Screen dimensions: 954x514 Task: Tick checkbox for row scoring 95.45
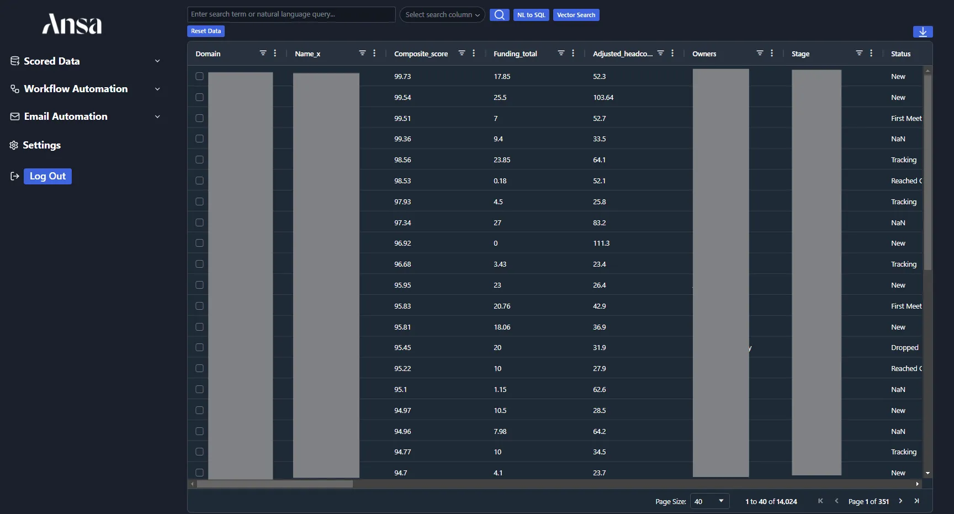199,347
